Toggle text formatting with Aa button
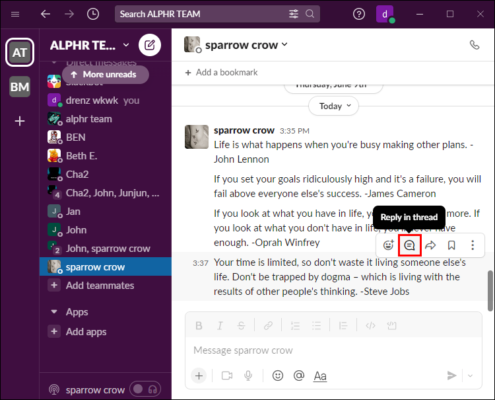Viewport: 495px width, 400px height. [320, 376]
